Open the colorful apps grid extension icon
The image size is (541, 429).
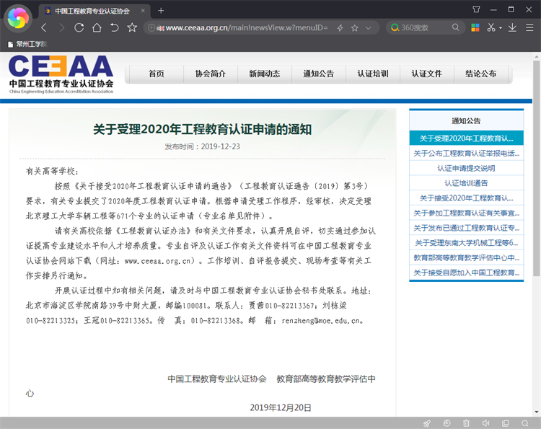(475, 27)
